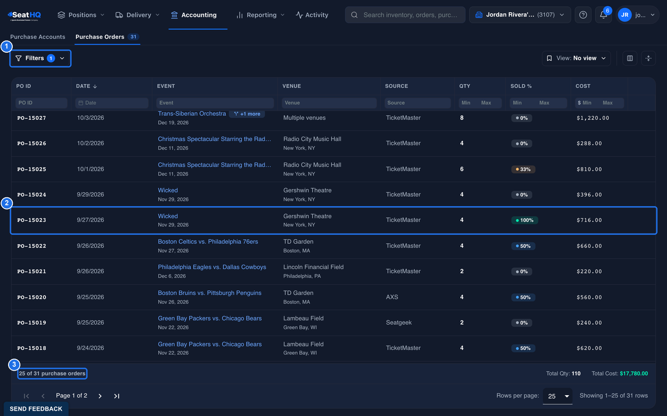Click the PO-15018 row ID

coord(32,348)
